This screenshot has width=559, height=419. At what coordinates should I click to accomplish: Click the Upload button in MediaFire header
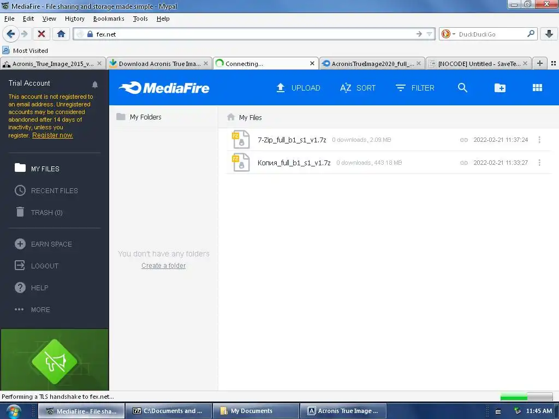[298, 88]
